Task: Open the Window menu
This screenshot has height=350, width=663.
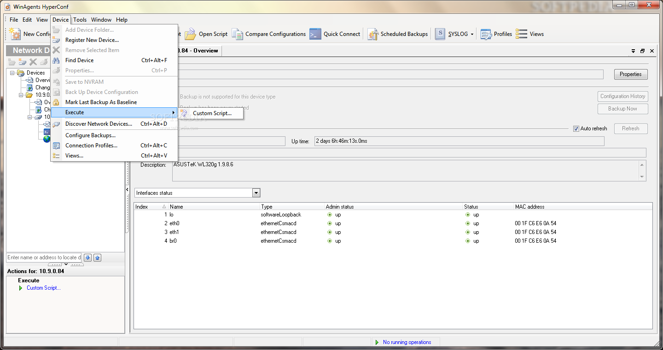Action: [101, 20]
